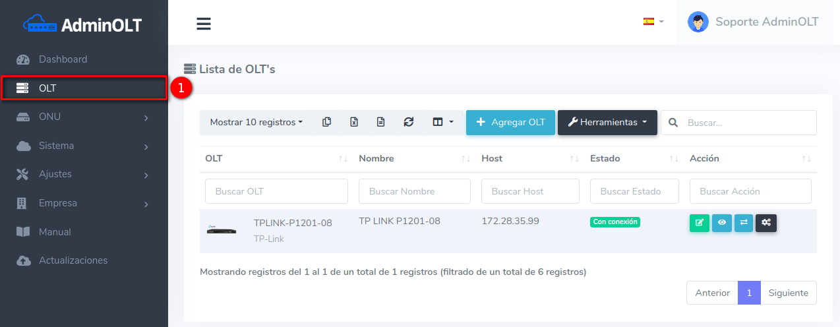
Task: Open the column visibility dropdown
Action: click(x=442, y=122)
